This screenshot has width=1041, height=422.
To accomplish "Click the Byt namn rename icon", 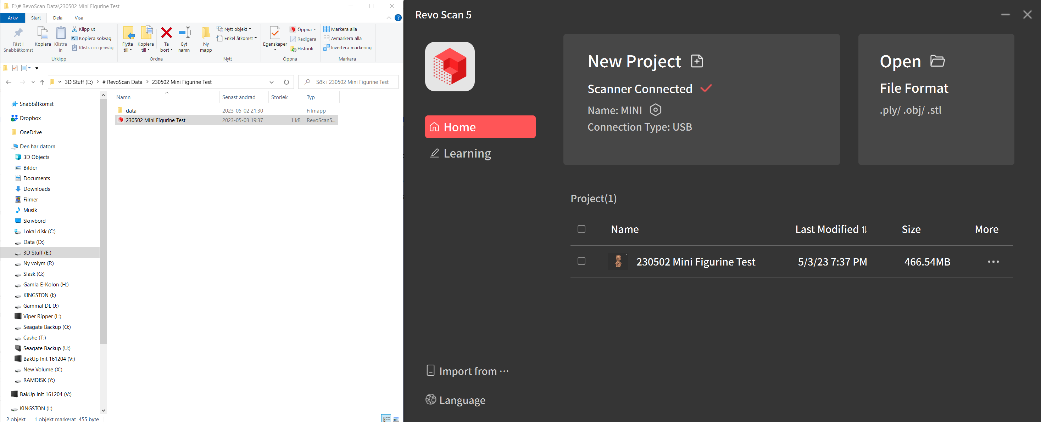I will tap(184, 33).
